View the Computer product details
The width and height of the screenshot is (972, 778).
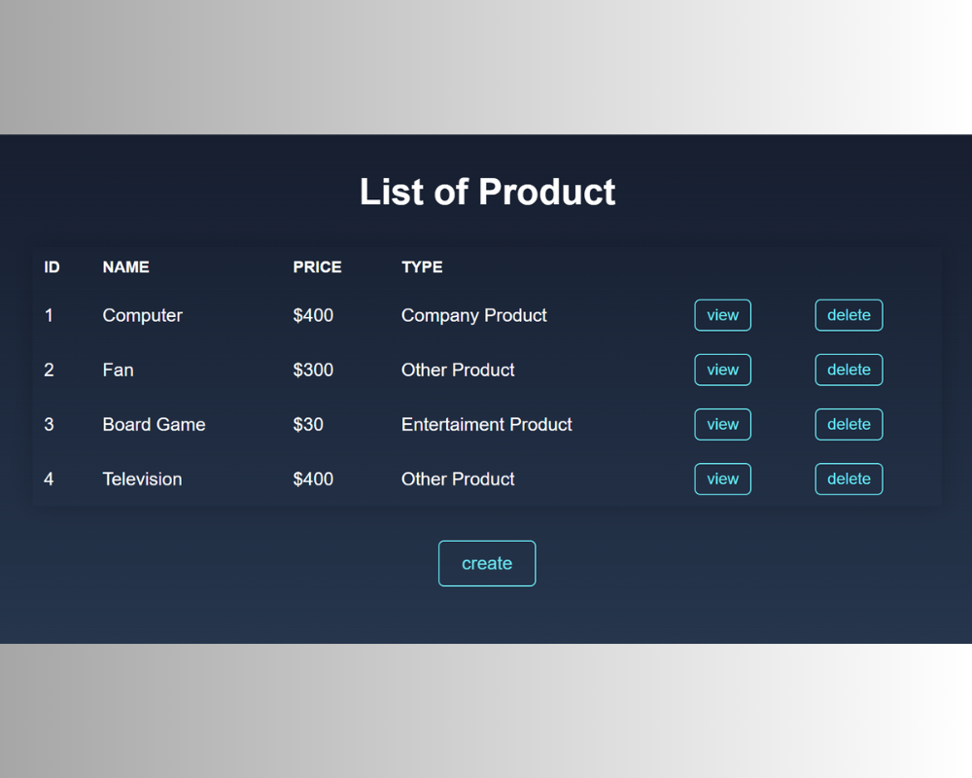722,315
